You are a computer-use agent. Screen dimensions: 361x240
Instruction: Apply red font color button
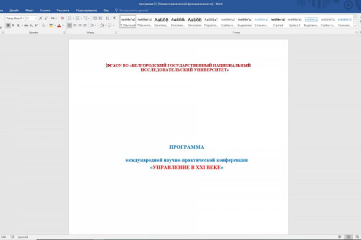(x=59, y=25)
